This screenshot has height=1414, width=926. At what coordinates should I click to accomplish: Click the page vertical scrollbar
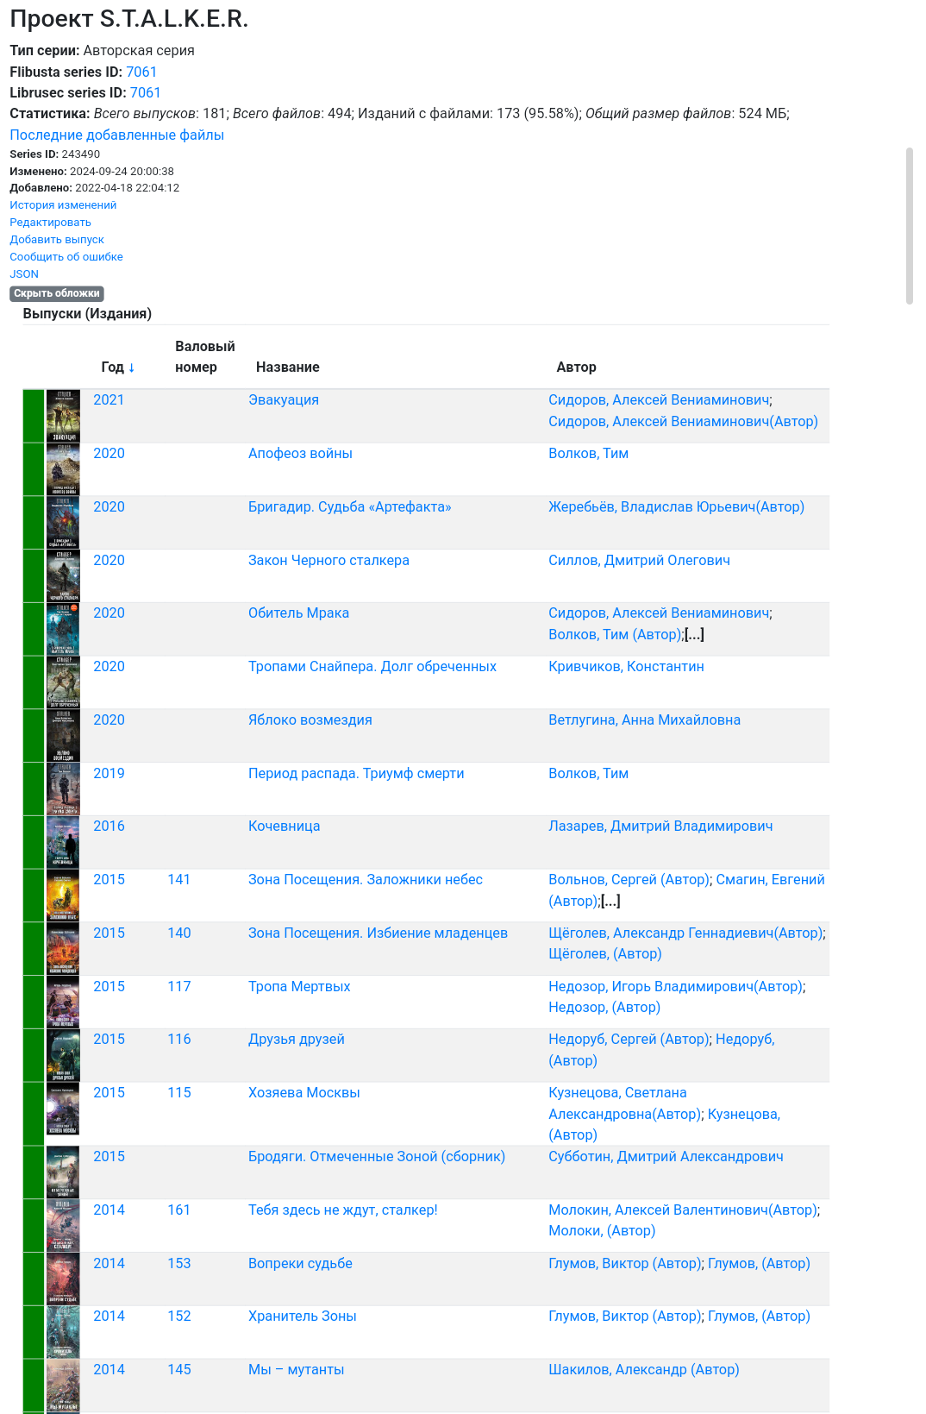coord(909,226)
